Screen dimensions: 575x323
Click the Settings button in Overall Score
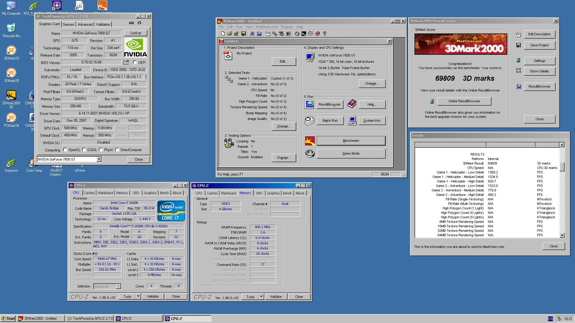coord(539,61)
